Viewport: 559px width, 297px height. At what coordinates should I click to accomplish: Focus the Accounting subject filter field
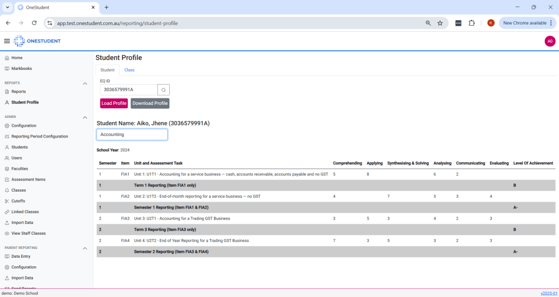tap(132, 134)
